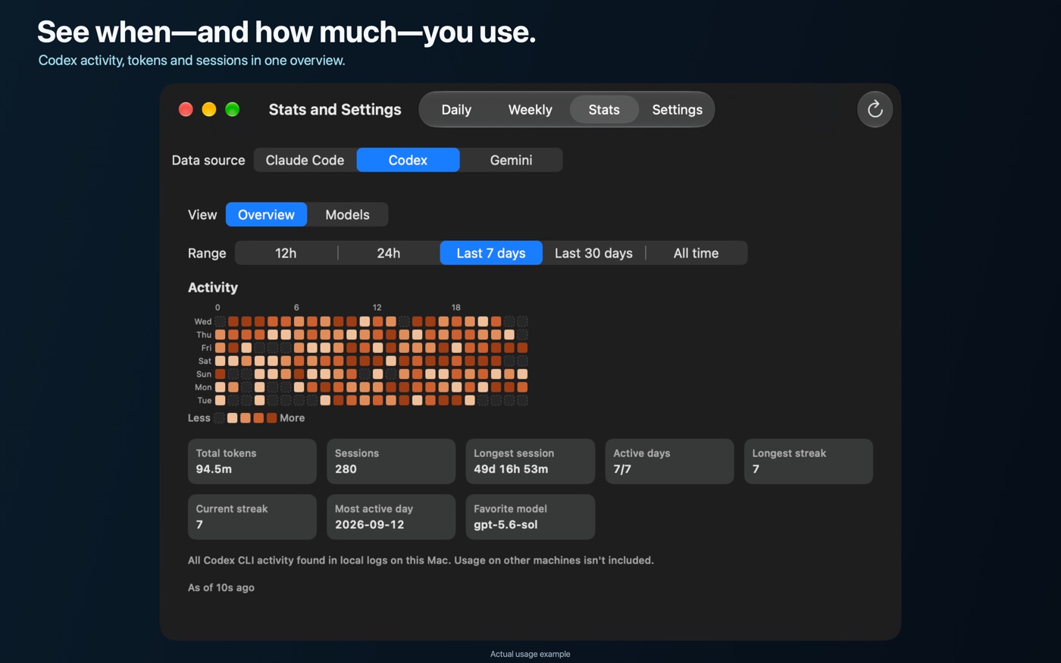Select the Longest session stat card

[530, 461]
